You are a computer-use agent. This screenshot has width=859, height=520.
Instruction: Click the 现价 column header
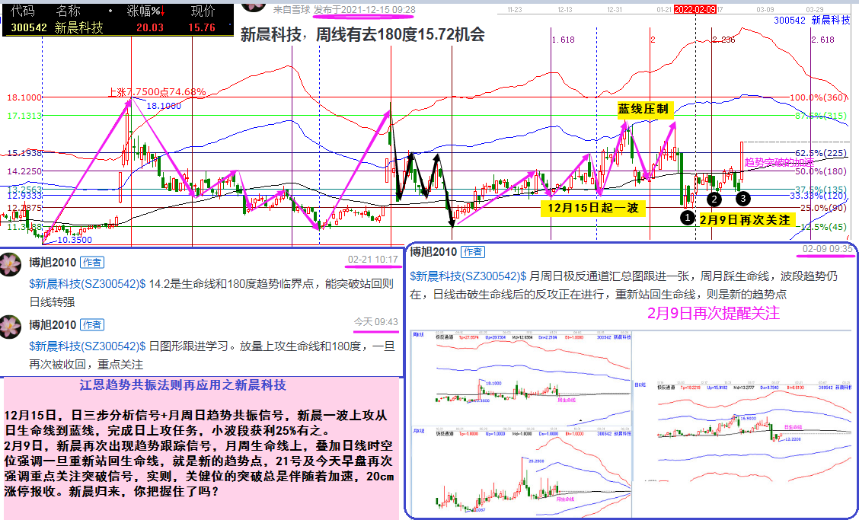point(202,11)
